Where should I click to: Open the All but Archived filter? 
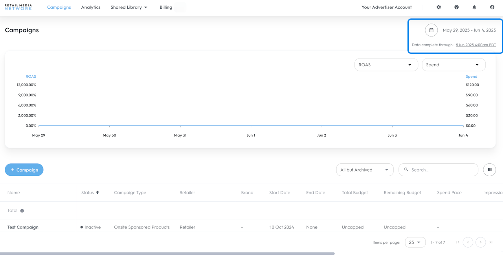coord(365,170)
